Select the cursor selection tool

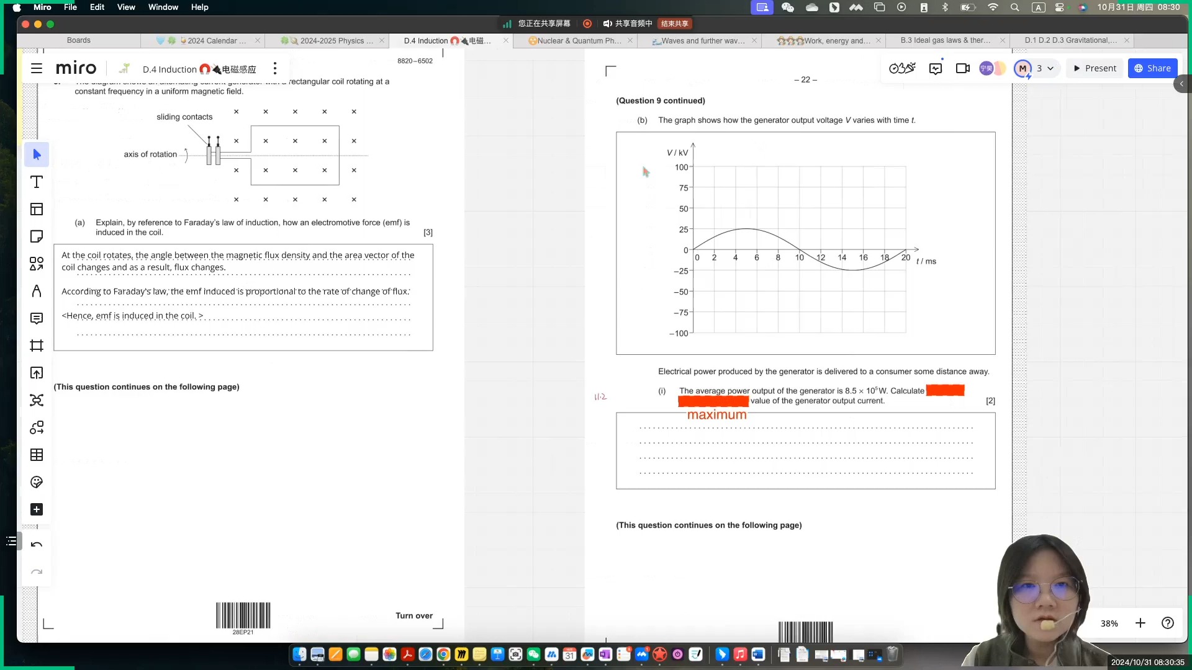(37, 154)
